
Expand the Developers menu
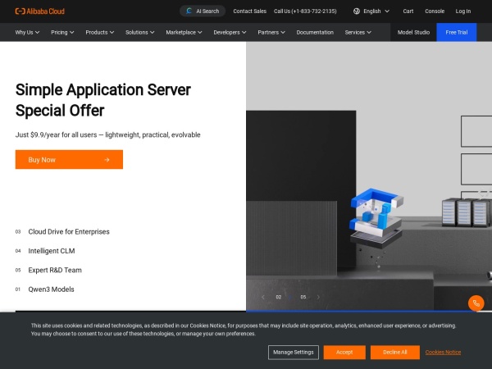click(x=230, y=32)
